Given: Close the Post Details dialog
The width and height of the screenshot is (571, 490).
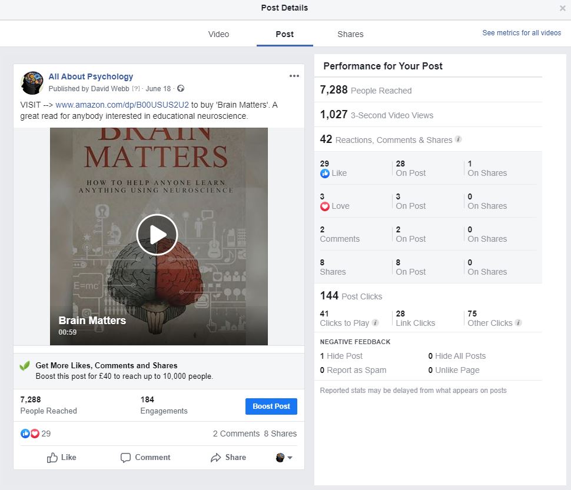Looking at the screenshot, I should point(562,8).
